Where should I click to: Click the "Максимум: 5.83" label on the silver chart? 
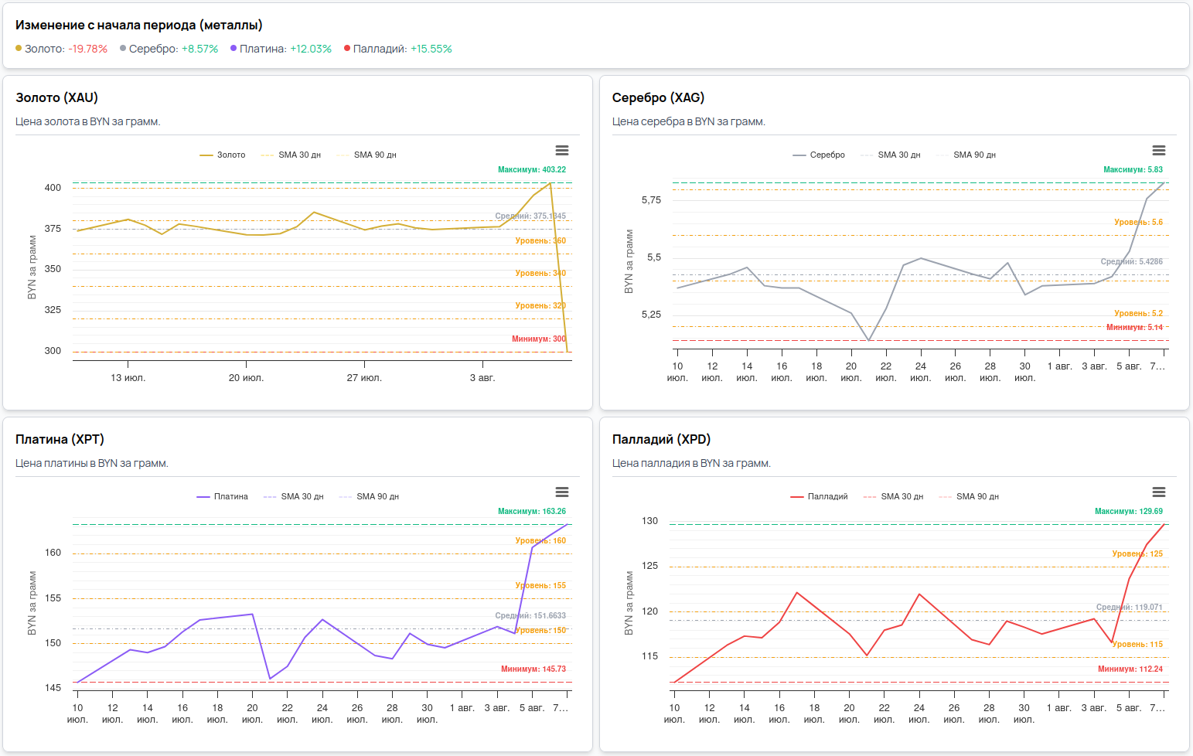point(1133,169)
